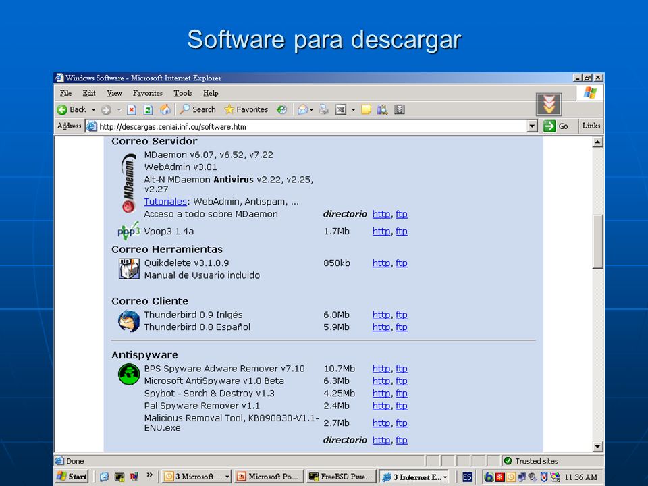Click http link for Malicious Removal Tool
This screenshot has height=486, width=648.
(381, 423)
